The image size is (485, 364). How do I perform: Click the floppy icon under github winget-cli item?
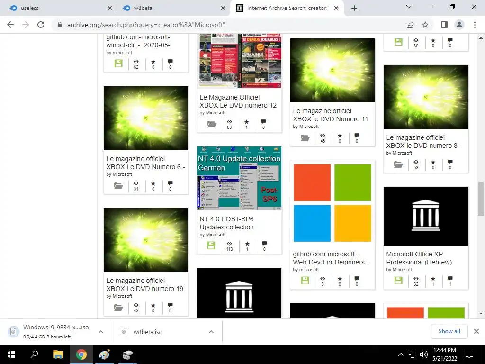(118, 64)
